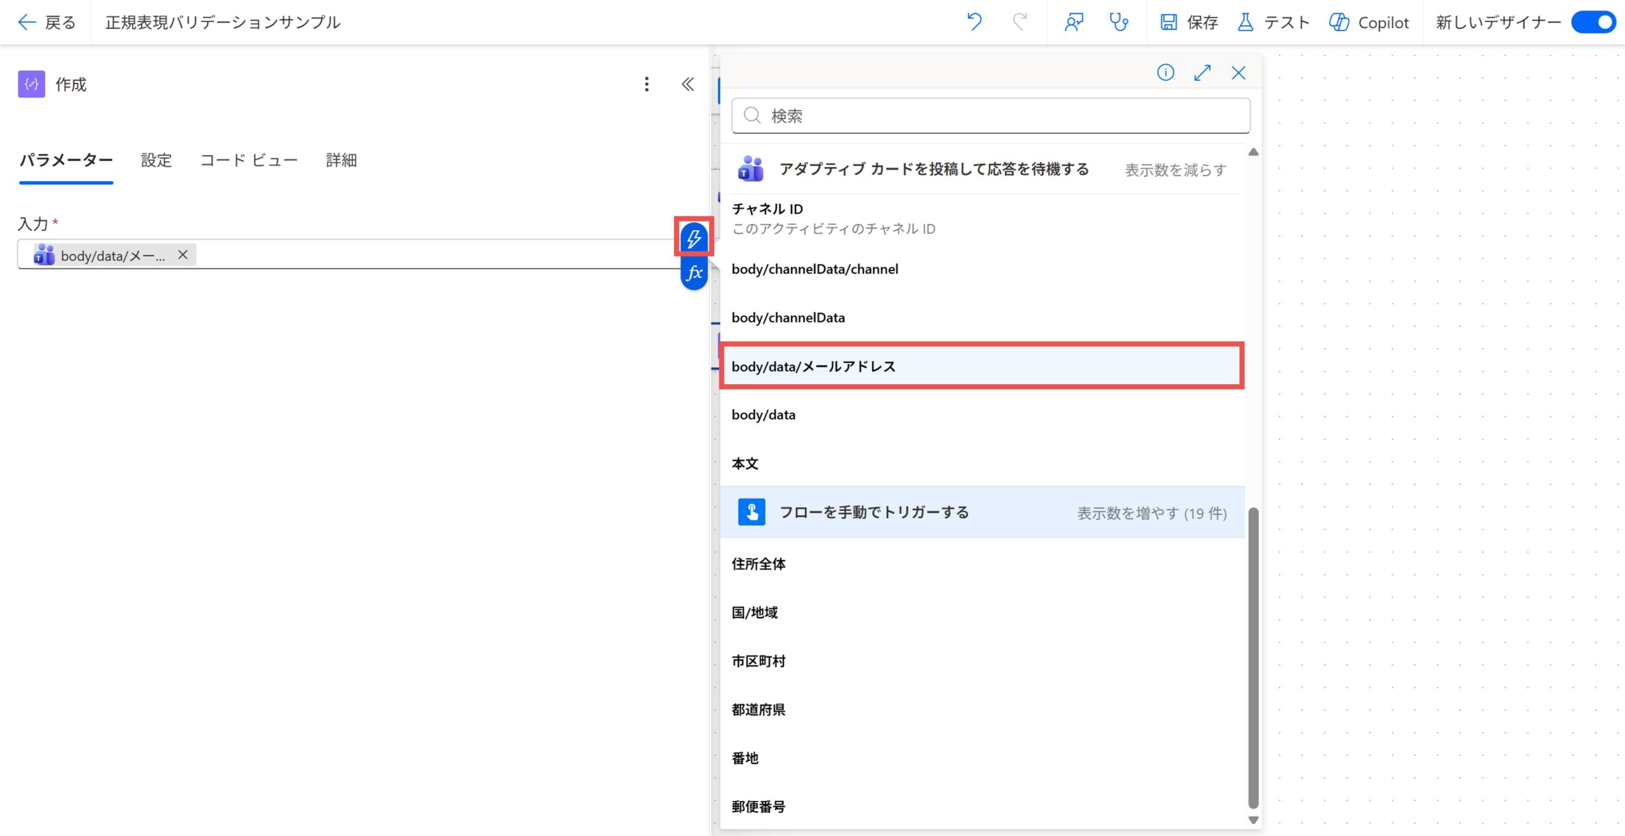The height and width of the screenshot is (836, 1625).
Task: Click the redo arrow icon
Action: click(x=1020, y=22)
